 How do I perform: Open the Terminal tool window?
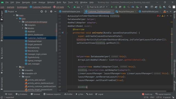tap(35, 94)
